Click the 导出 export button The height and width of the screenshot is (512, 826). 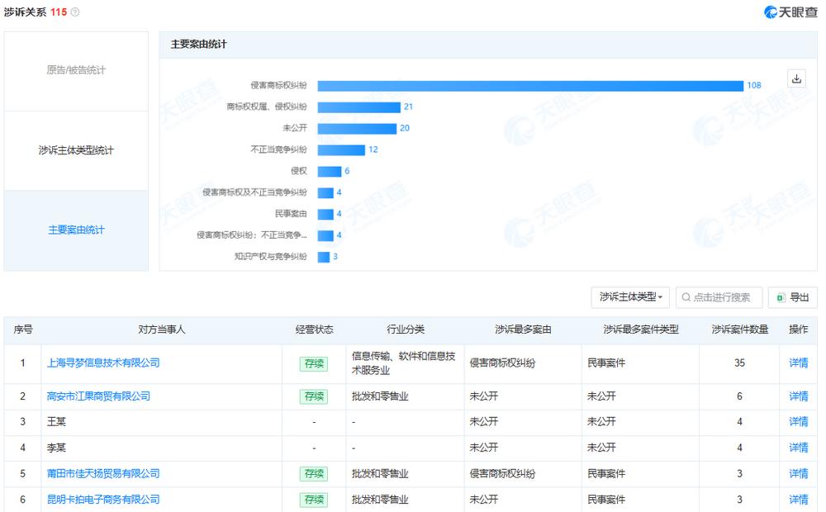(792, 297)
